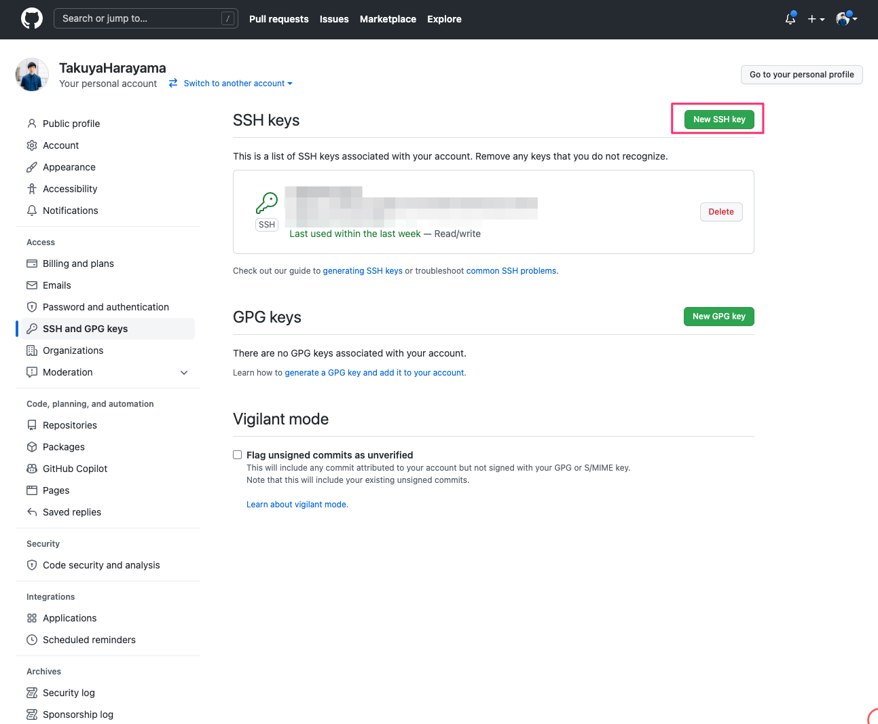Click the Public profile person icon
Viewport: 878px width, 724px height.
click(31, 123)
